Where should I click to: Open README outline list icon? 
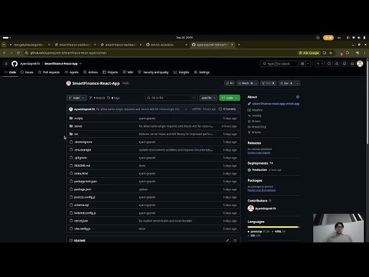tap(235, 240)
